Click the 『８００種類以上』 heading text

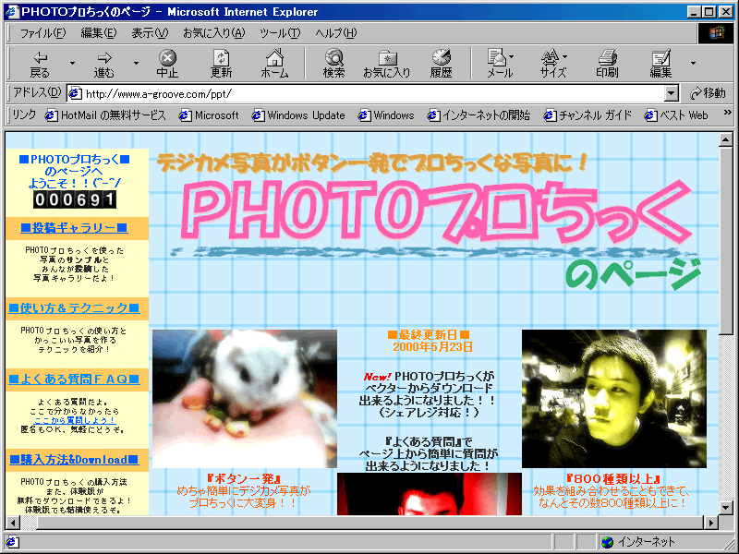tap(613, 478)
